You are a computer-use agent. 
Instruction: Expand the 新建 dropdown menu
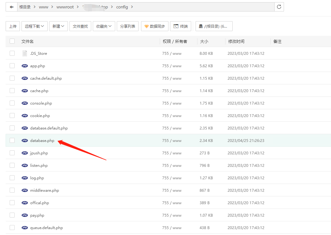point(59,26)
